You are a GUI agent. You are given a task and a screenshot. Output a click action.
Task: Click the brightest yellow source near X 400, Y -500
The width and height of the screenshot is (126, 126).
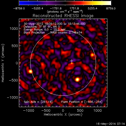(x=77, y=79)
